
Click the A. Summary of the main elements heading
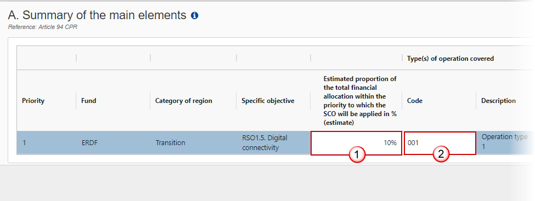(97, 15)
